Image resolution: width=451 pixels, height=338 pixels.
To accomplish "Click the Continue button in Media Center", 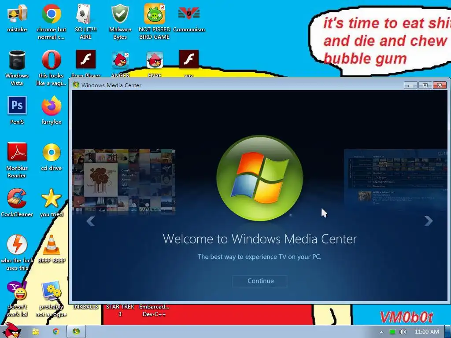I will (260, 281).
